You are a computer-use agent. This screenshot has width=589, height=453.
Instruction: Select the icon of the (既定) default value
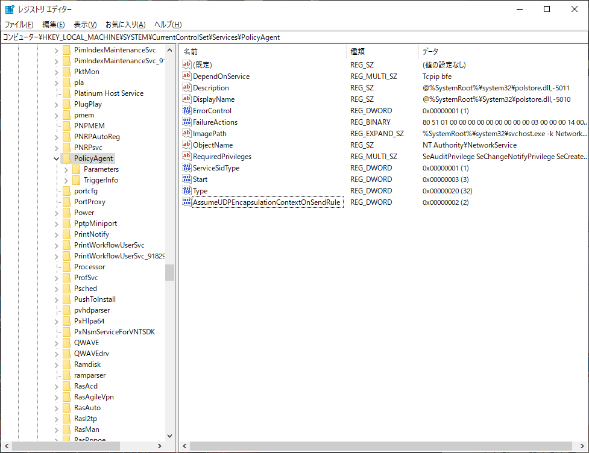coord(187,64)
